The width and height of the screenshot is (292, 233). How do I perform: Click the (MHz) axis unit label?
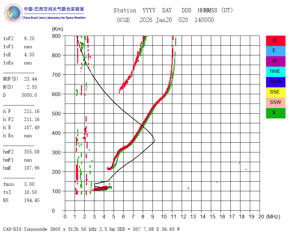point(273,216)
